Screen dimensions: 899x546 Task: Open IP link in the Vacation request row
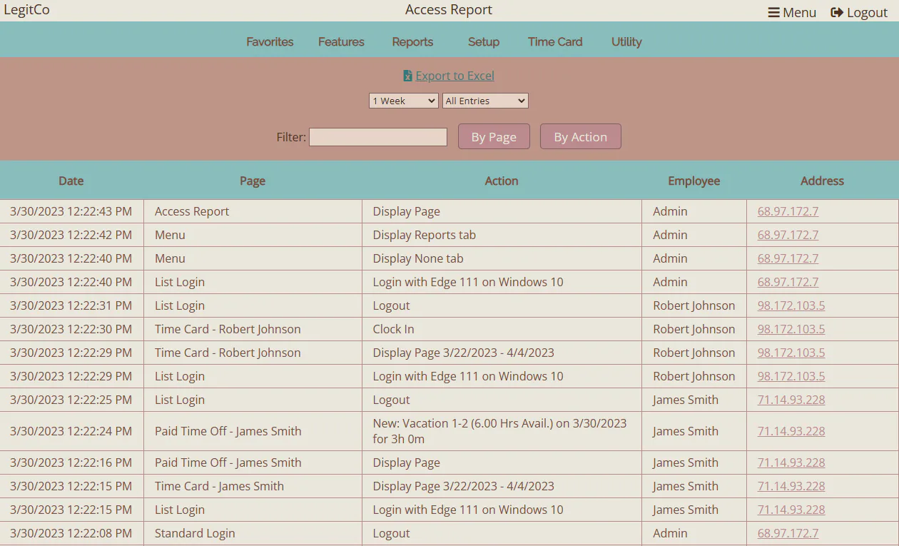(791, 431)
